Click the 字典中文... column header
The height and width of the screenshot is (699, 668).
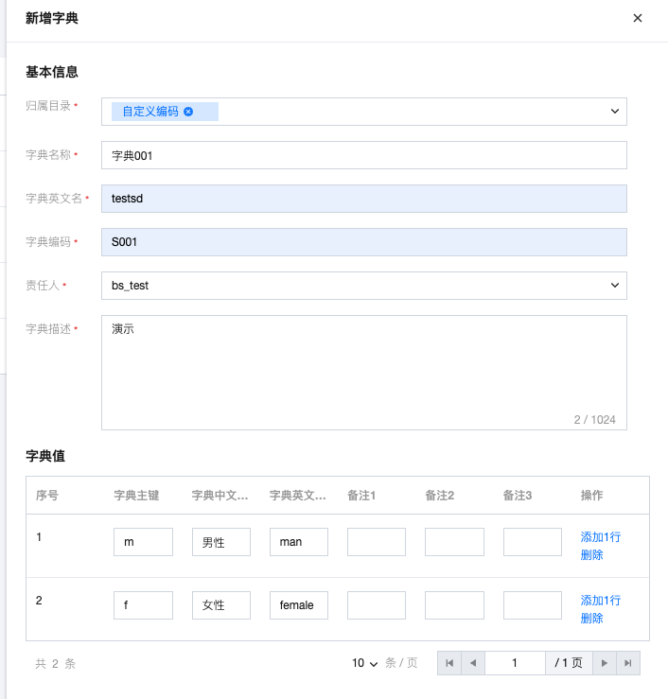220,496
